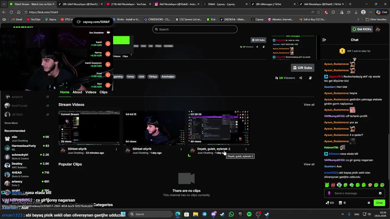Click View all for Stream Videos
This screenshot has height=219, width=390.
click(x=309, y=105)
